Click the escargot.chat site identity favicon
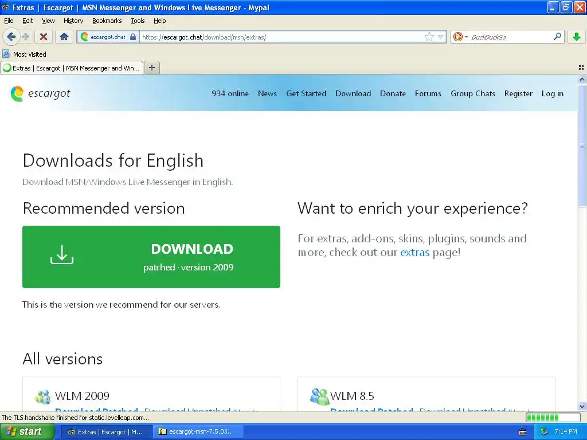This screenshot has height=440, width=587. 85,37
